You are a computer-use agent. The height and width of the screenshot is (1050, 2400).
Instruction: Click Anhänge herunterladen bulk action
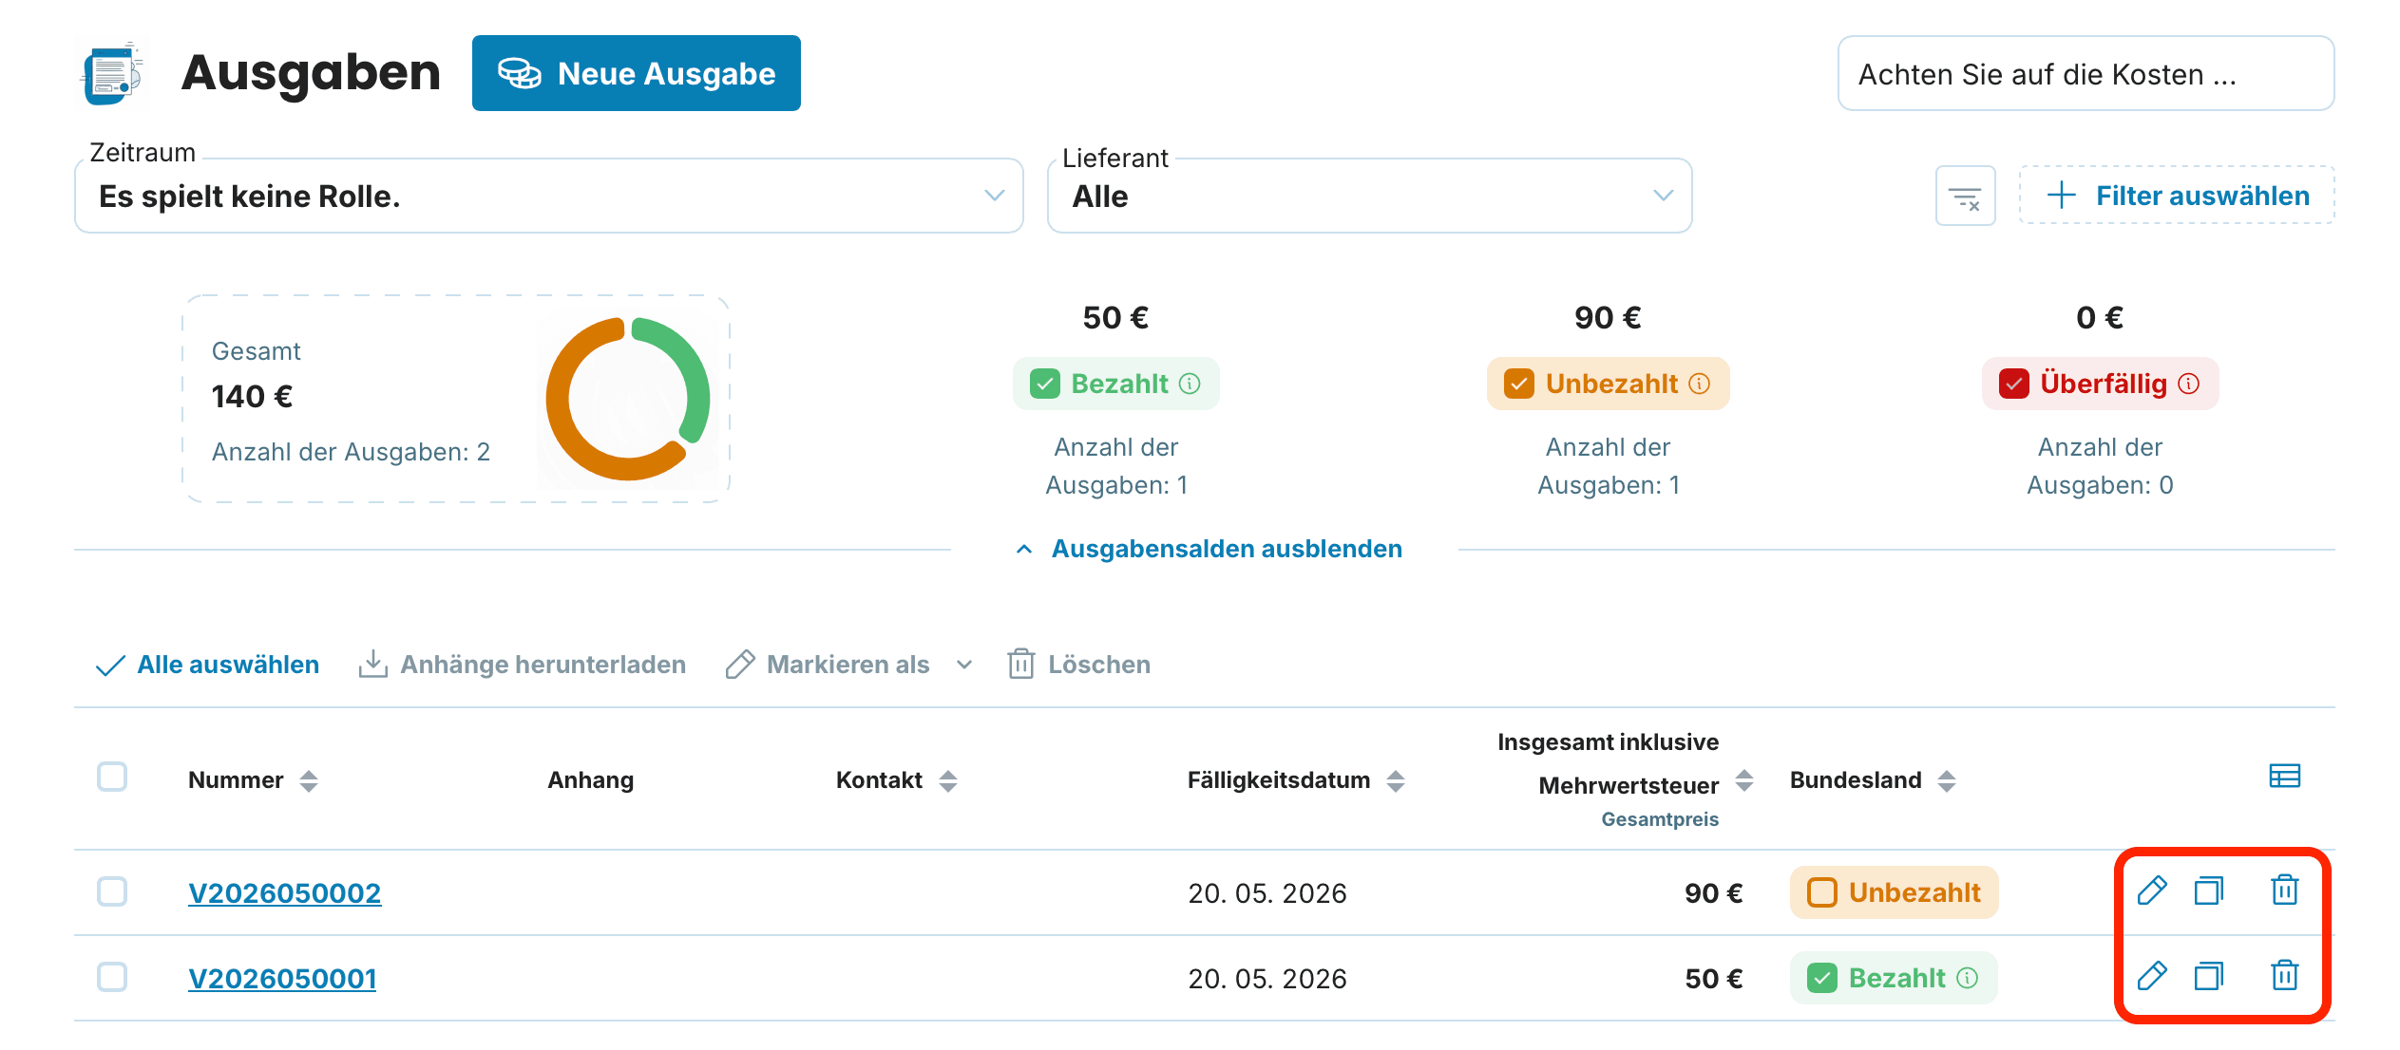[x=522, y=665]
